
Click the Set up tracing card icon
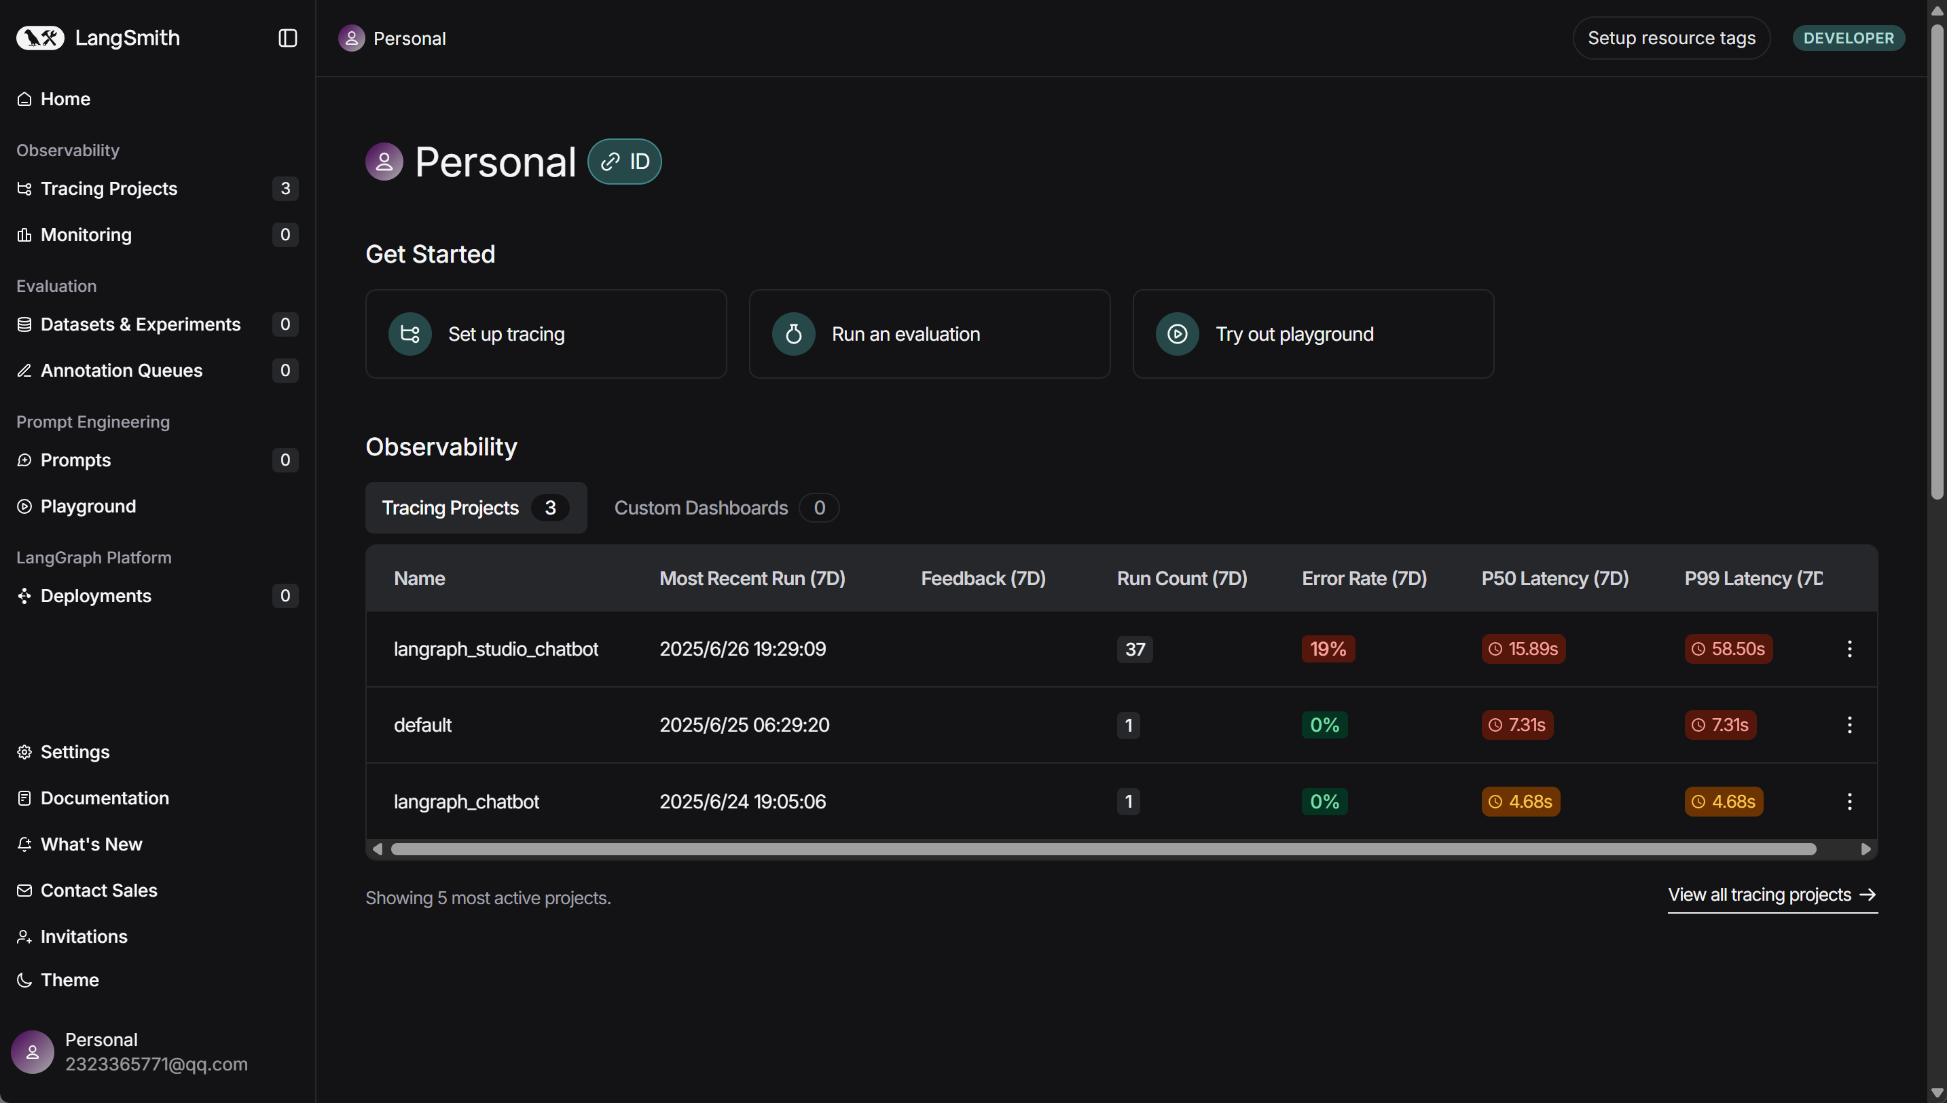[x=410, y=334]
